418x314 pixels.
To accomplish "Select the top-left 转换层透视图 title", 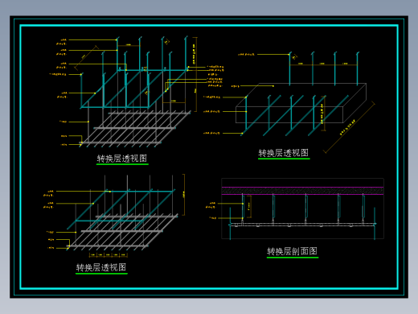I will point(122,159).
